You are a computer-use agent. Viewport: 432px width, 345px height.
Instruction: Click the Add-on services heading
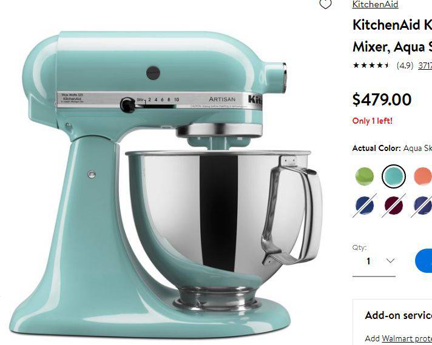[399, 315]
